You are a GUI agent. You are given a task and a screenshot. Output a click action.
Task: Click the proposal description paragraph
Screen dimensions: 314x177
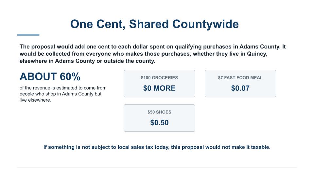tap(153, 54)
